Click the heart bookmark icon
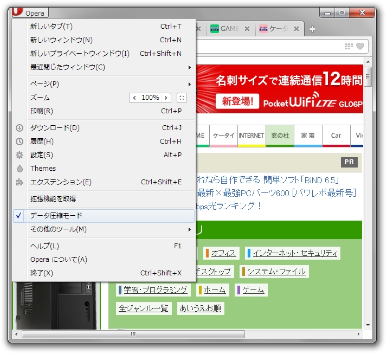 360,46
